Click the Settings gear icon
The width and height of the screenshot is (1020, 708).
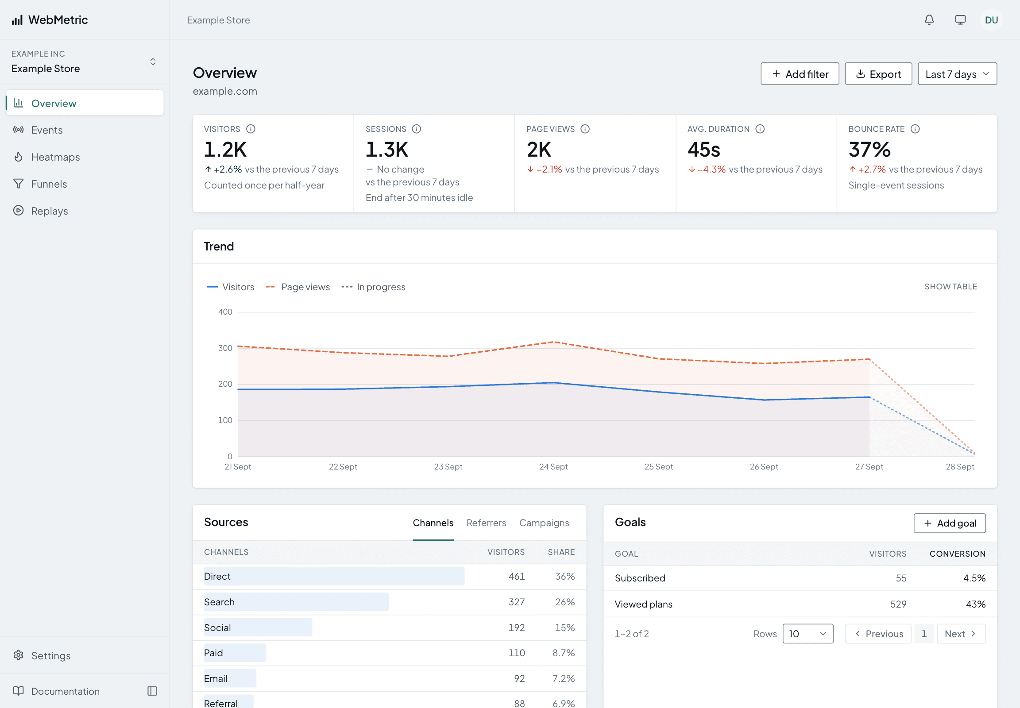tap(18, 655)
